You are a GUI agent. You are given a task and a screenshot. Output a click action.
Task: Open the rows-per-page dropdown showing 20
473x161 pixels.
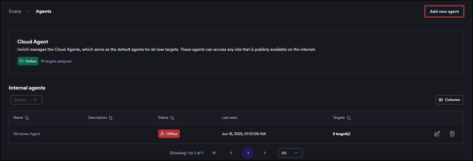(290, 153)
